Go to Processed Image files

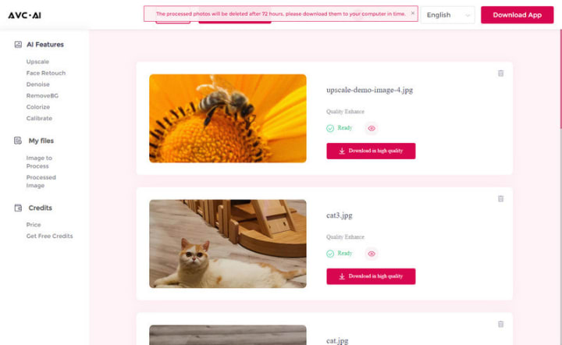[x=41, y=181]
